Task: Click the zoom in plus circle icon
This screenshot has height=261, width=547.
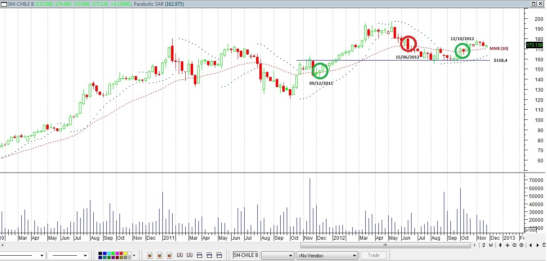Action: click(521, 245)
